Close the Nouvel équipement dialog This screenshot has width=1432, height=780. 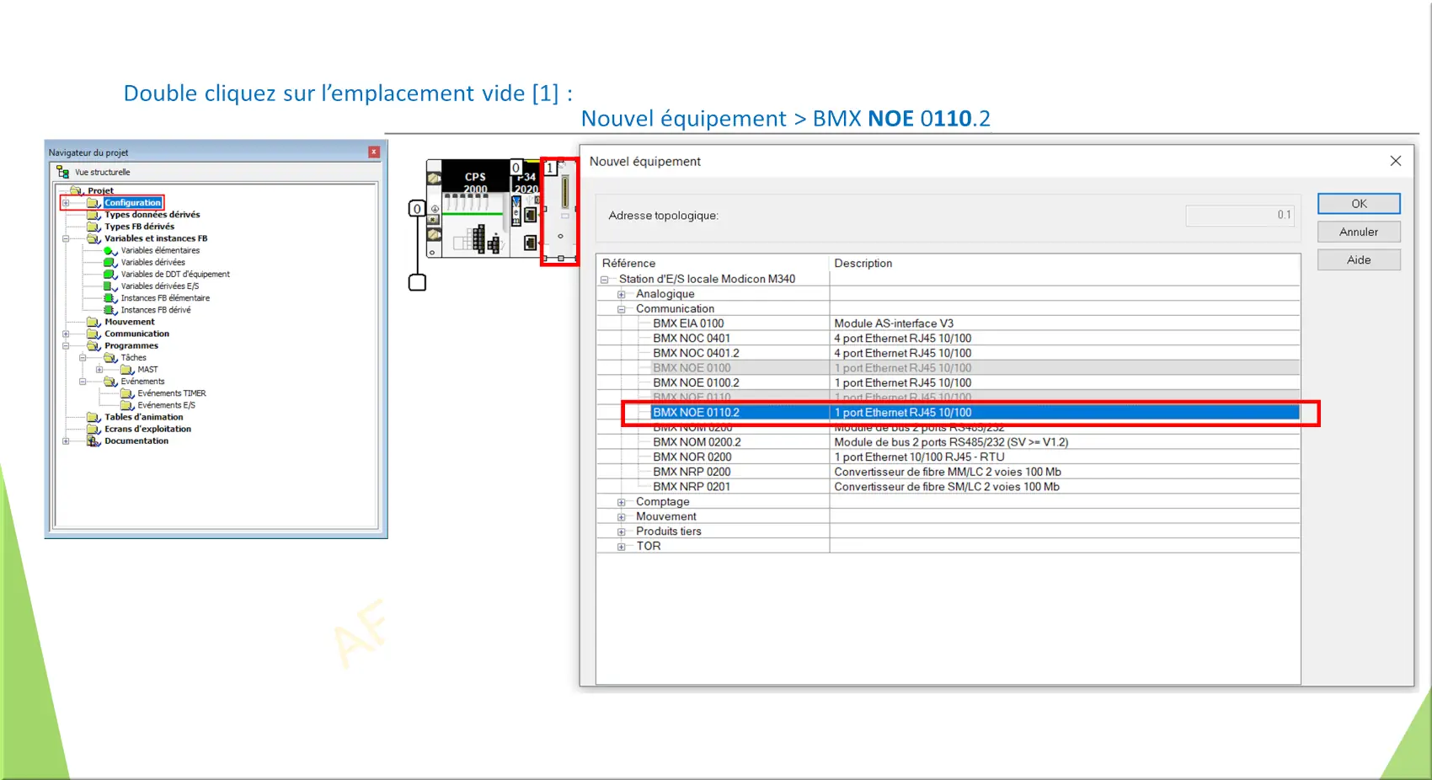point(1396,161)
